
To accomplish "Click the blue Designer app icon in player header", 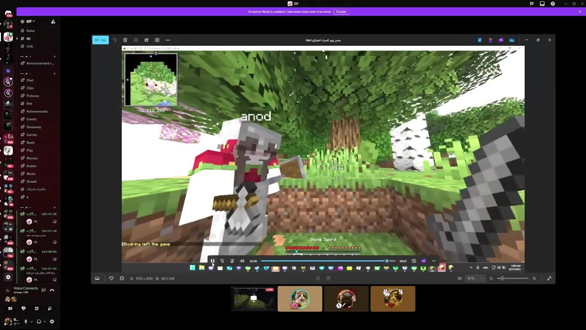I will pyautogui.click(x=479, y=40).
